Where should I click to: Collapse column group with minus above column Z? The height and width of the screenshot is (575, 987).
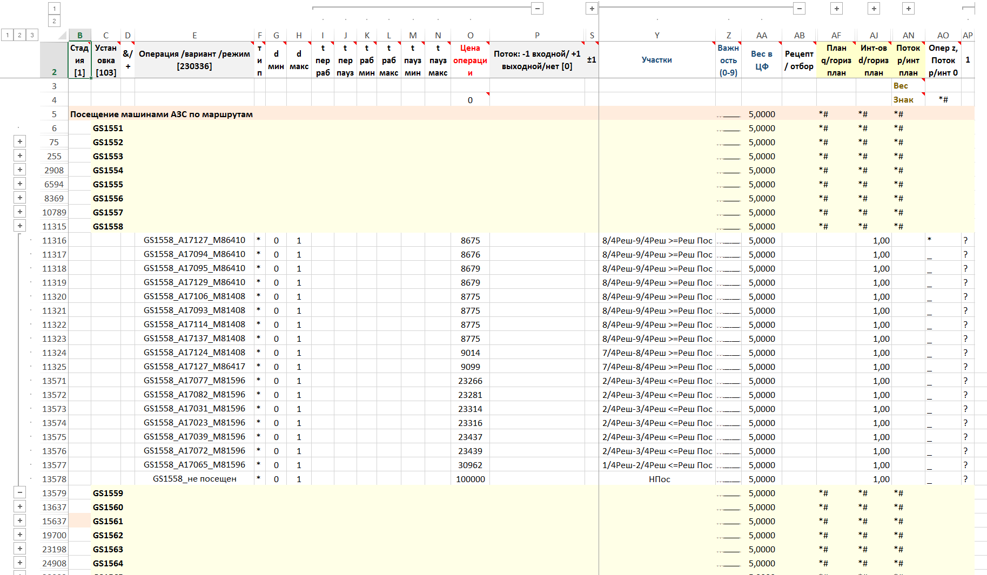coord(800,8)
